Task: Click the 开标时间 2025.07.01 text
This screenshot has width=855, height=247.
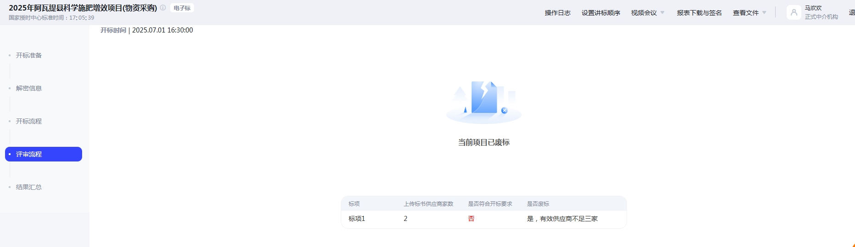Action: [x=147, y=30]
